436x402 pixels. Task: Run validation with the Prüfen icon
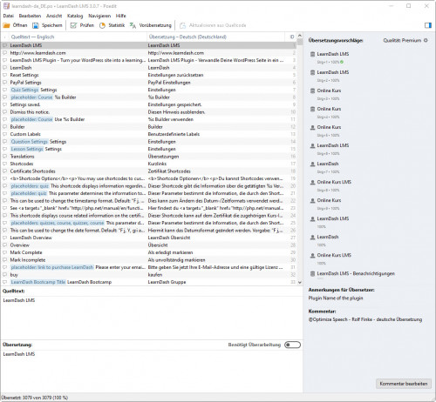pyautogui.click(x=73, y=25)
